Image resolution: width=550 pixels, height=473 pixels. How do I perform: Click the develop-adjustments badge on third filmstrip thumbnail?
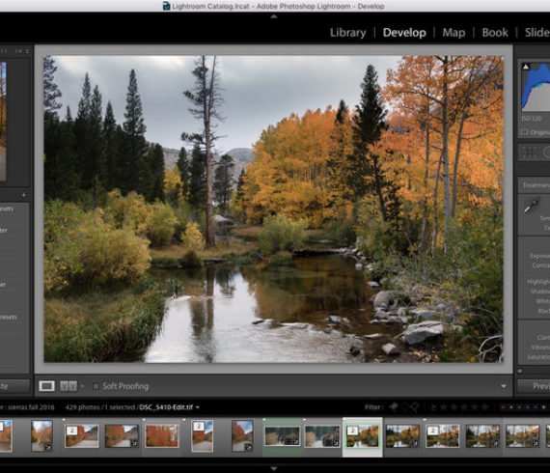click(134, 443)
